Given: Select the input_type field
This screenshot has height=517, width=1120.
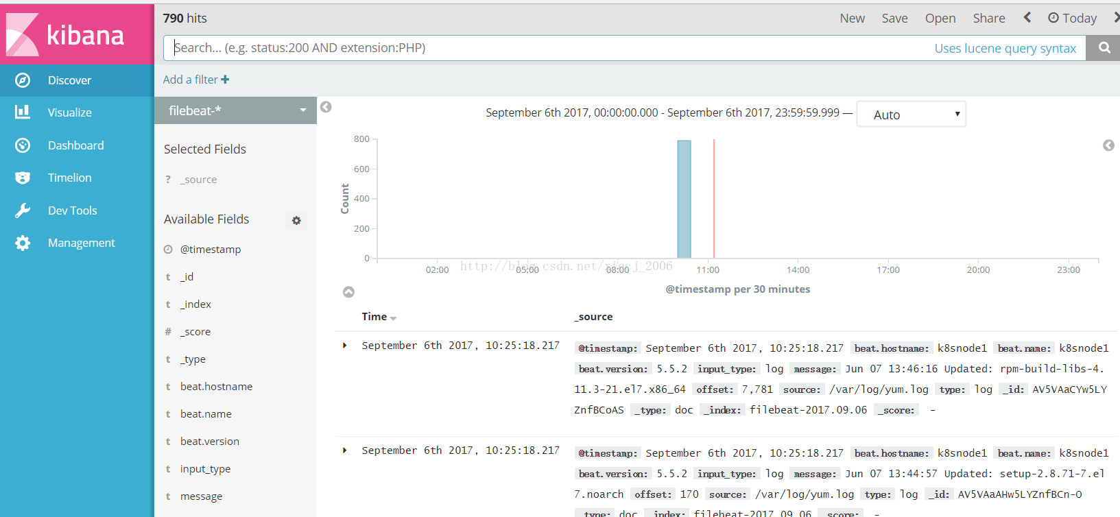Looking at the screenshot, I should click(205, 469).
